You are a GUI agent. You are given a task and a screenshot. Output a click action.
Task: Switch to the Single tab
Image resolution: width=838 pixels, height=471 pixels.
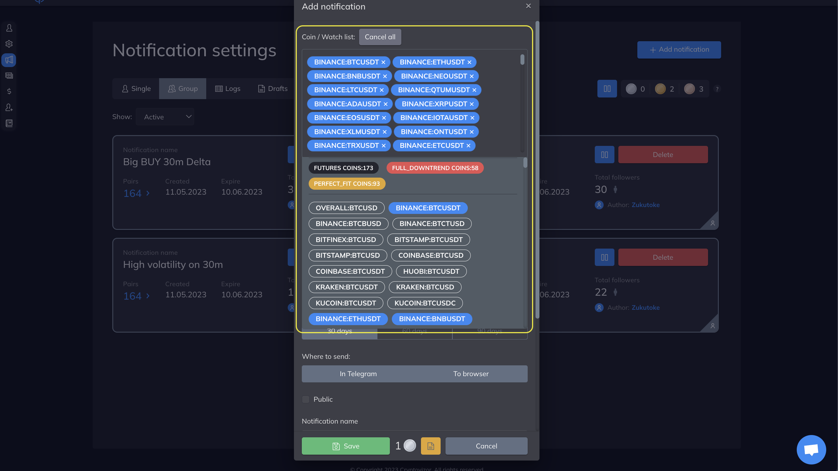tap(136, 89)
